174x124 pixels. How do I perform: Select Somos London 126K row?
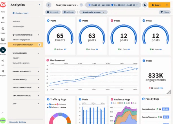[x=156, y=109]
